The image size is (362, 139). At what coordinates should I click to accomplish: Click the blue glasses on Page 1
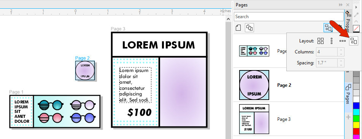click(x=83, y=118)
